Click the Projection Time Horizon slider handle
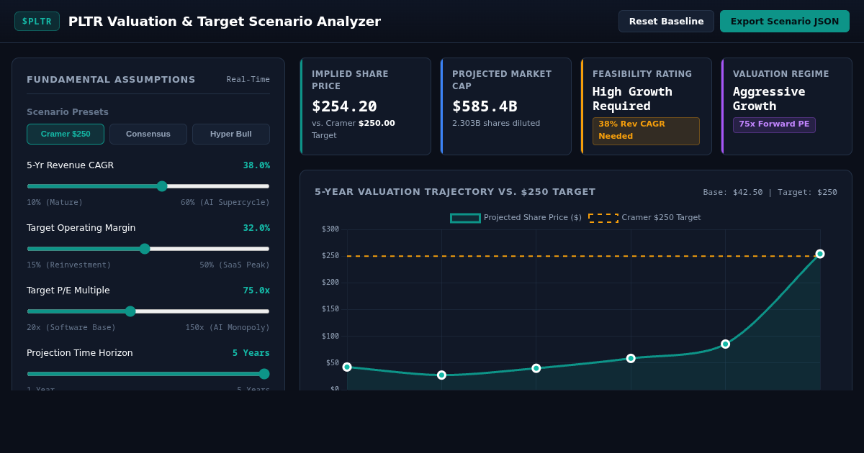The width and height of the screenshot is (864, 453). 264,374
